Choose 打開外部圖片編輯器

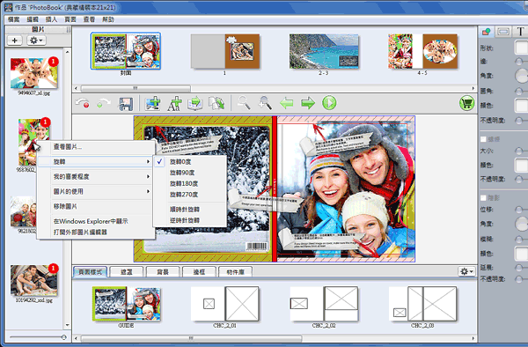click(96, 233)
